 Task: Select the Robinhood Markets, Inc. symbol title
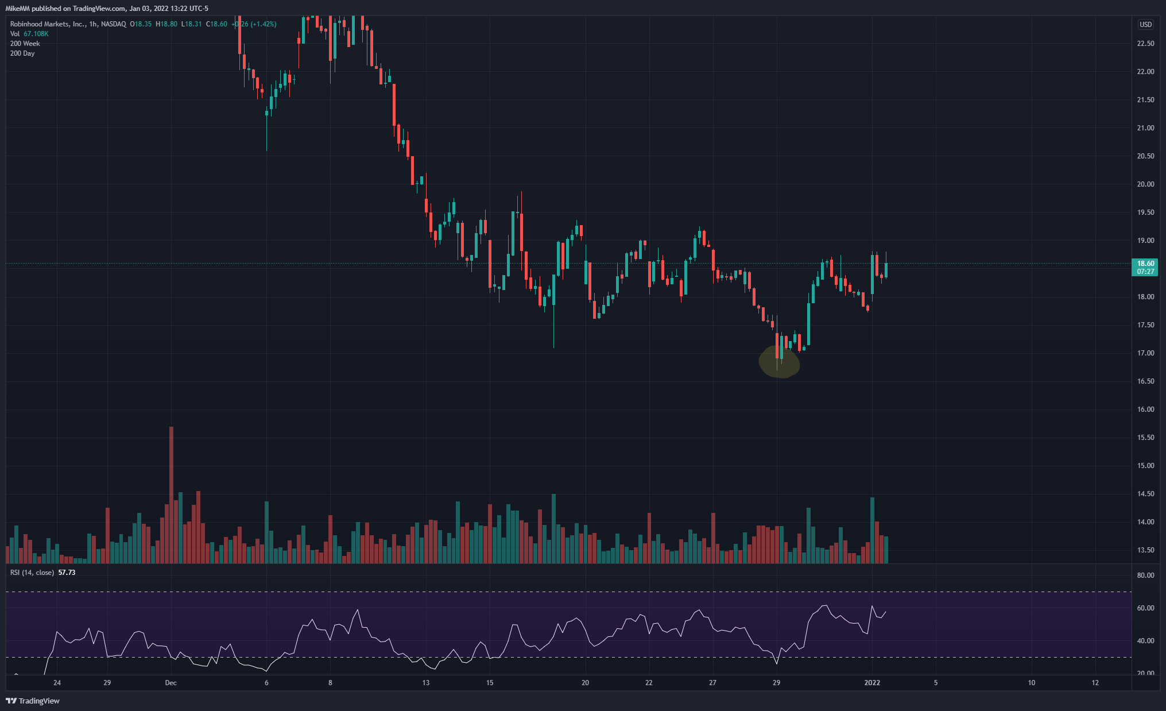coord(48,24)
